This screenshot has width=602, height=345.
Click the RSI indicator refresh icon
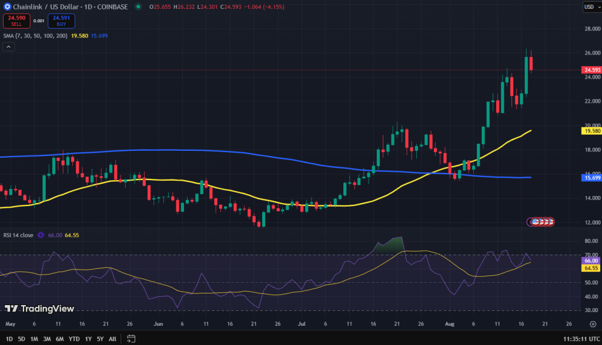(41, 235)
